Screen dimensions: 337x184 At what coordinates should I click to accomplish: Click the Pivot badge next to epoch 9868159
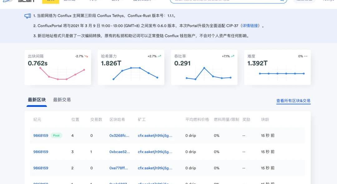56,136
